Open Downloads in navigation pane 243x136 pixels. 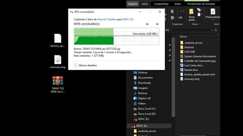[142, 83]
